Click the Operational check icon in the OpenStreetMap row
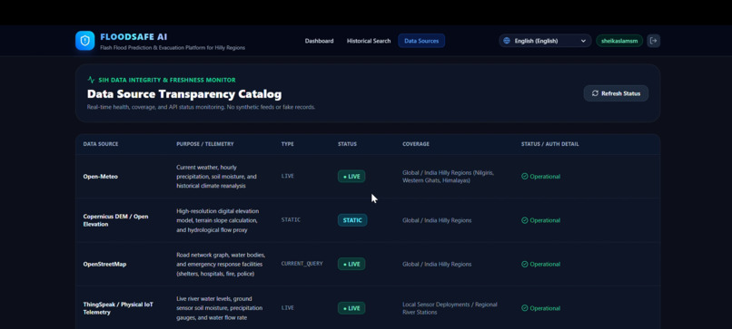This screenshot has width=732, height=329. pos(524,265)
